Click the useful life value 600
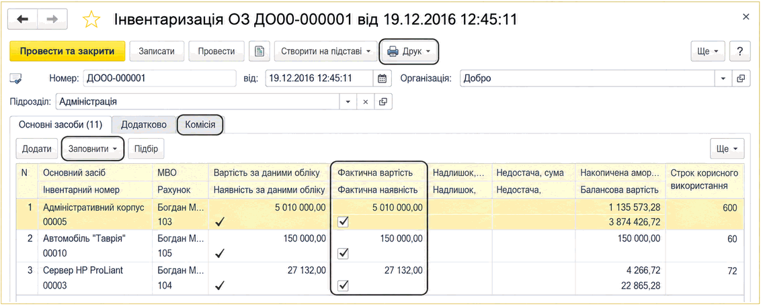761x306 pixels. (729, 208)
